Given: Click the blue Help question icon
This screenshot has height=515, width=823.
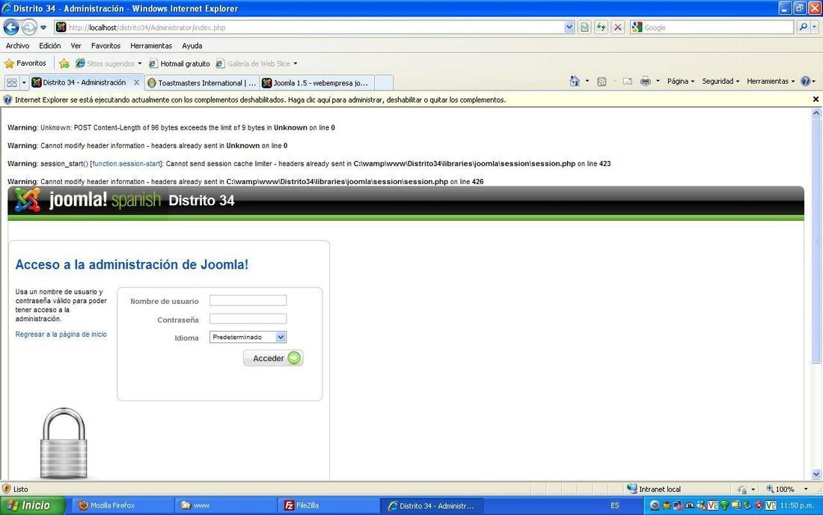Looking at the screenshot, I should click(806, 82).
